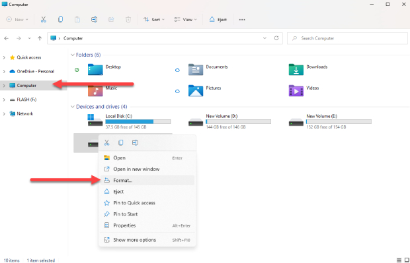
Task: Go back with the left arrow
Action: coord(7,38)
